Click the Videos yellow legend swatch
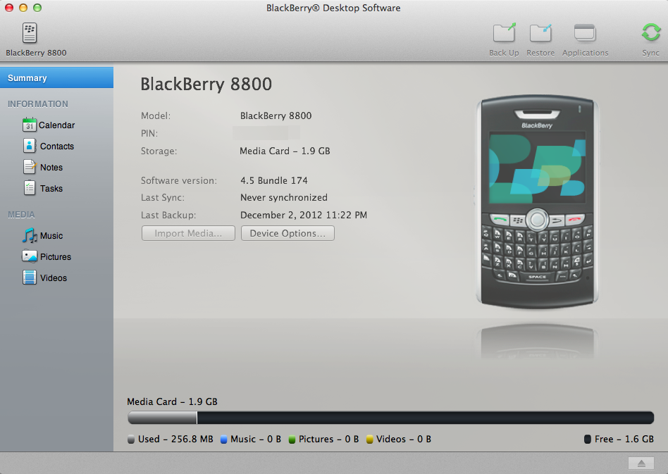The image size is (668, 474). point(370,439)
